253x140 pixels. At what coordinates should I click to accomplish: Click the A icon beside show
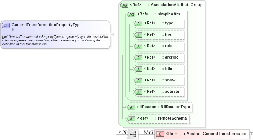tap(138, 81)
